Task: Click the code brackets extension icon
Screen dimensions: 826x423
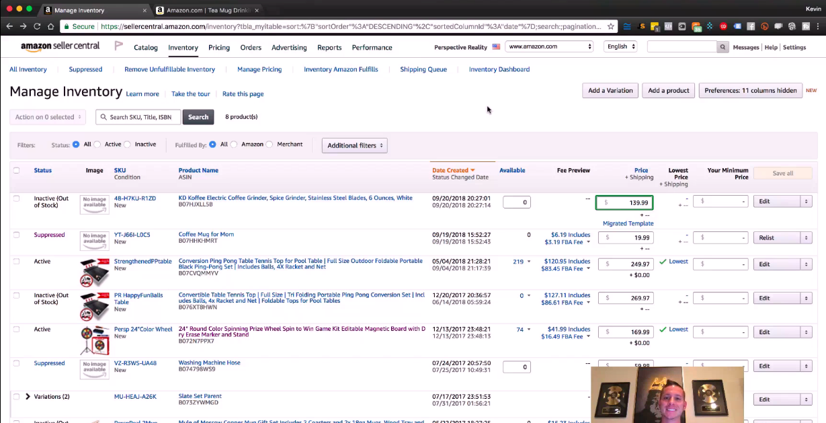Action: click(x=668, y=26)
